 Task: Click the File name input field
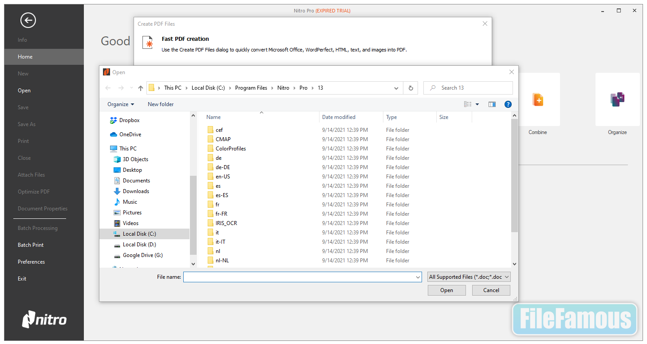[x=299, y=277]
